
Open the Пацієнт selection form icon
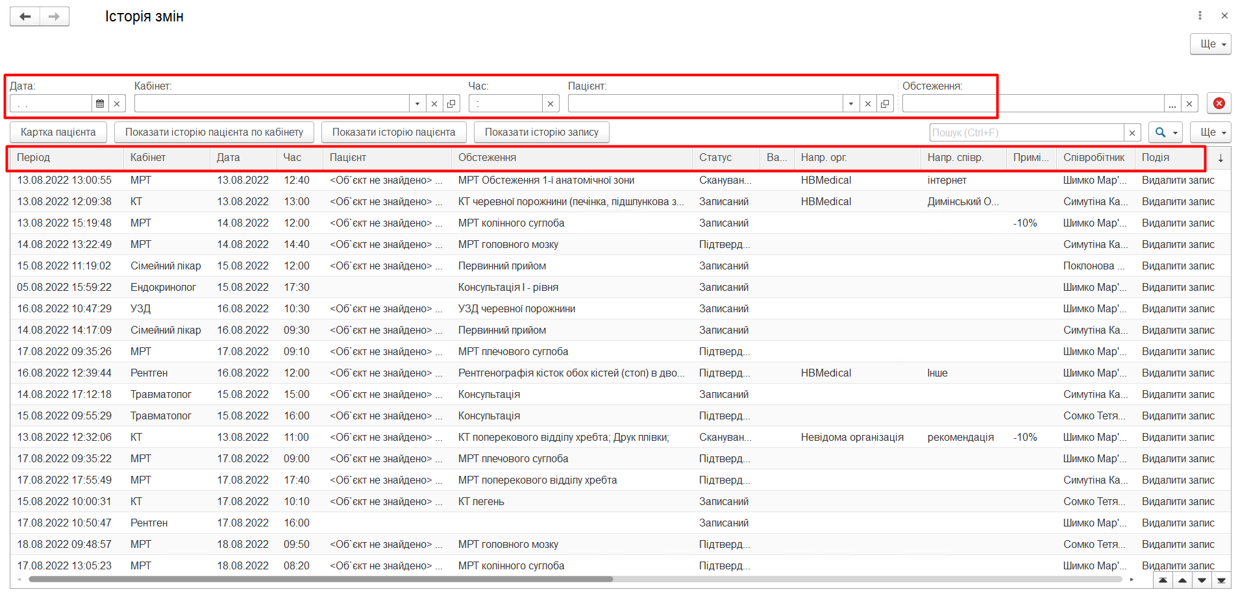(885, 103)
